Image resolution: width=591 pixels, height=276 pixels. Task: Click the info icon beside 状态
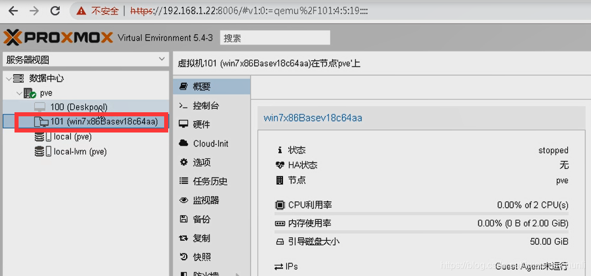(x=280, y=150)
